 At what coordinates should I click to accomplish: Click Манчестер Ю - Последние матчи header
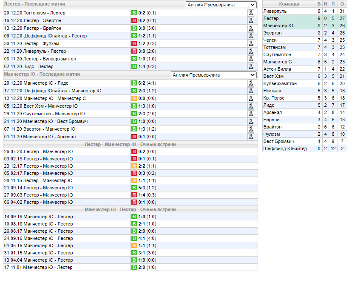[x=42, y=74]
